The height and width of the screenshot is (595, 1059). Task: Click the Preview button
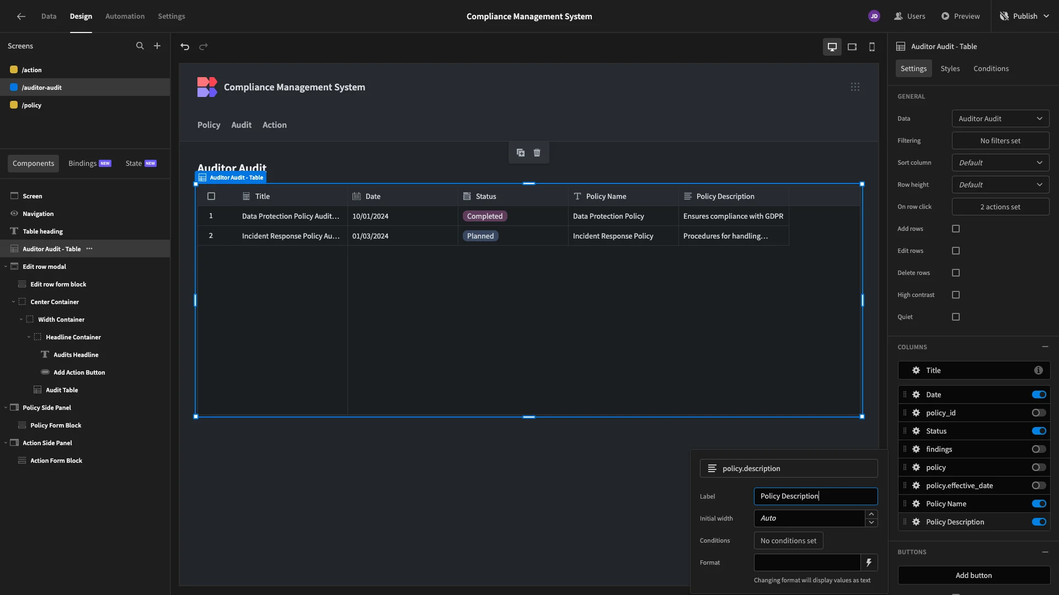pyautogui.click(x=960, y=17)
